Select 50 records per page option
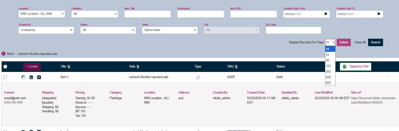Screen dimensions: 399x131 coord(330,60)
